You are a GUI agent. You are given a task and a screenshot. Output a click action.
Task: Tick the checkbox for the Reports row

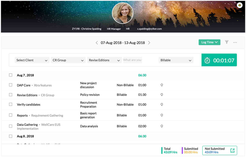click(10, 115)
